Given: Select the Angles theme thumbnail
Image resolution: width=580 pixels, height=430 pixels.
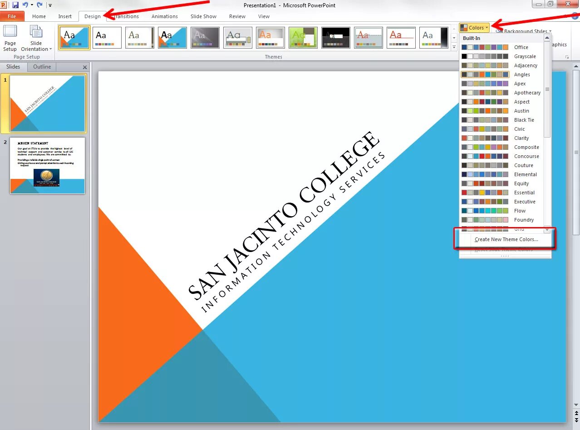Looking at the screenshot, I should click(x=74, y=37).
